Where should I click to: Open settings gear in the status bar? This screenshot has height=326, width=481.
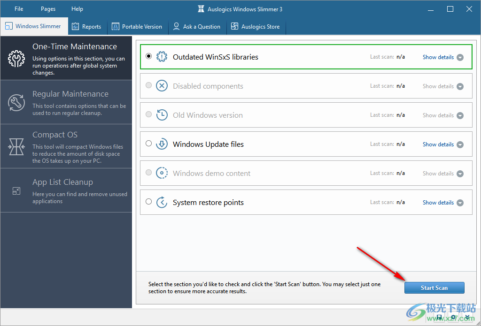pyautogui.click(x=453, y=318)
